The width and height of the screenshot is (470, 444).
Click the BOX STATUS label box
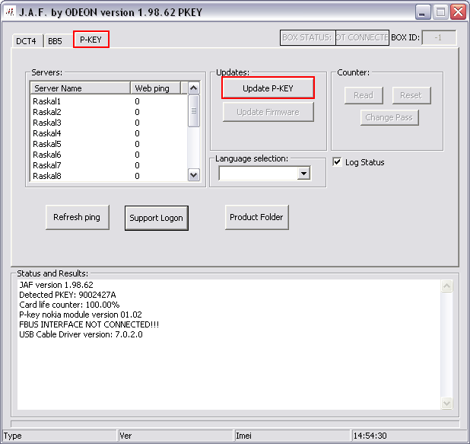[307, 37]
